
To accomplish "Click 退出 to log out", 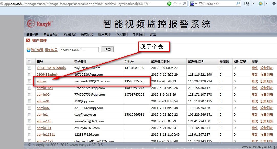I will [x=153, y=35].
